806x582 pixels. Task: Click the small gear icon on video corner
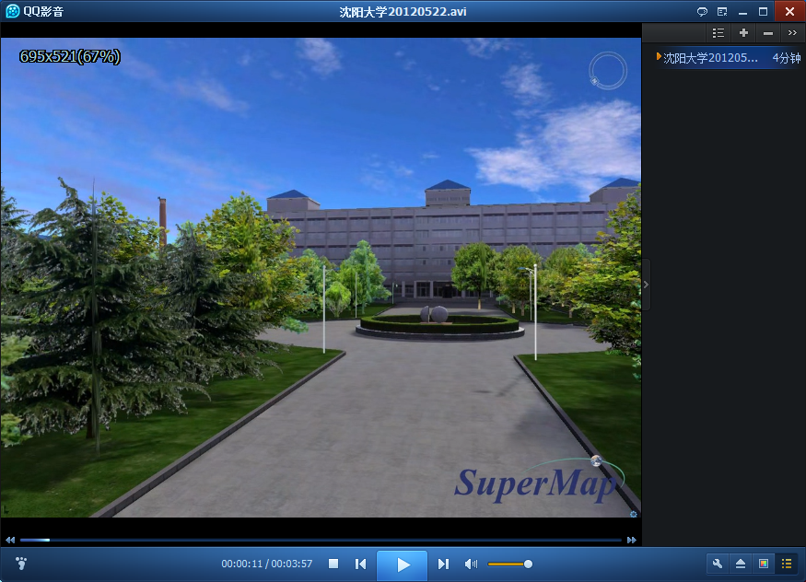[x=634, y=514]
